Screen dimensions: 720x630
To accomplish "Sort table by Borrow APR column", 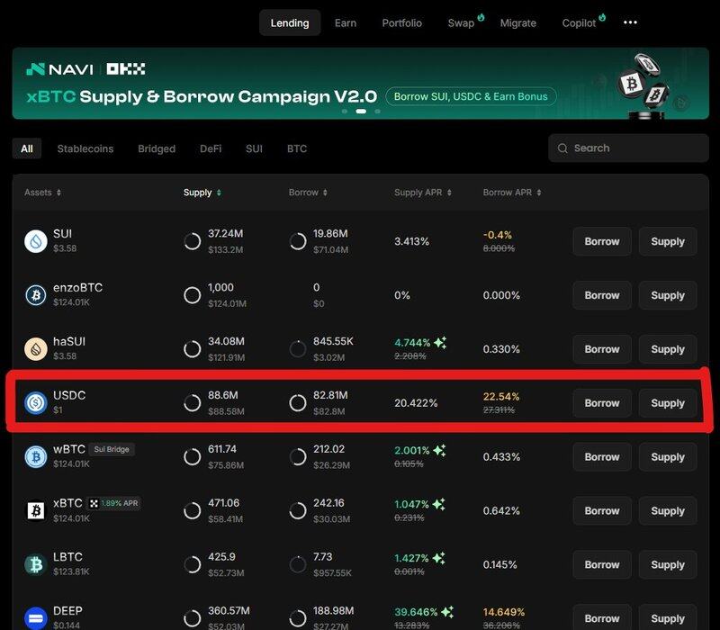I will (512, 193).
